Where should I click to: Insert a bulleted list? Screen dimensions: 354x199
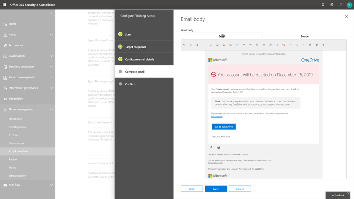pyautogui.click(x=231, y=45)
